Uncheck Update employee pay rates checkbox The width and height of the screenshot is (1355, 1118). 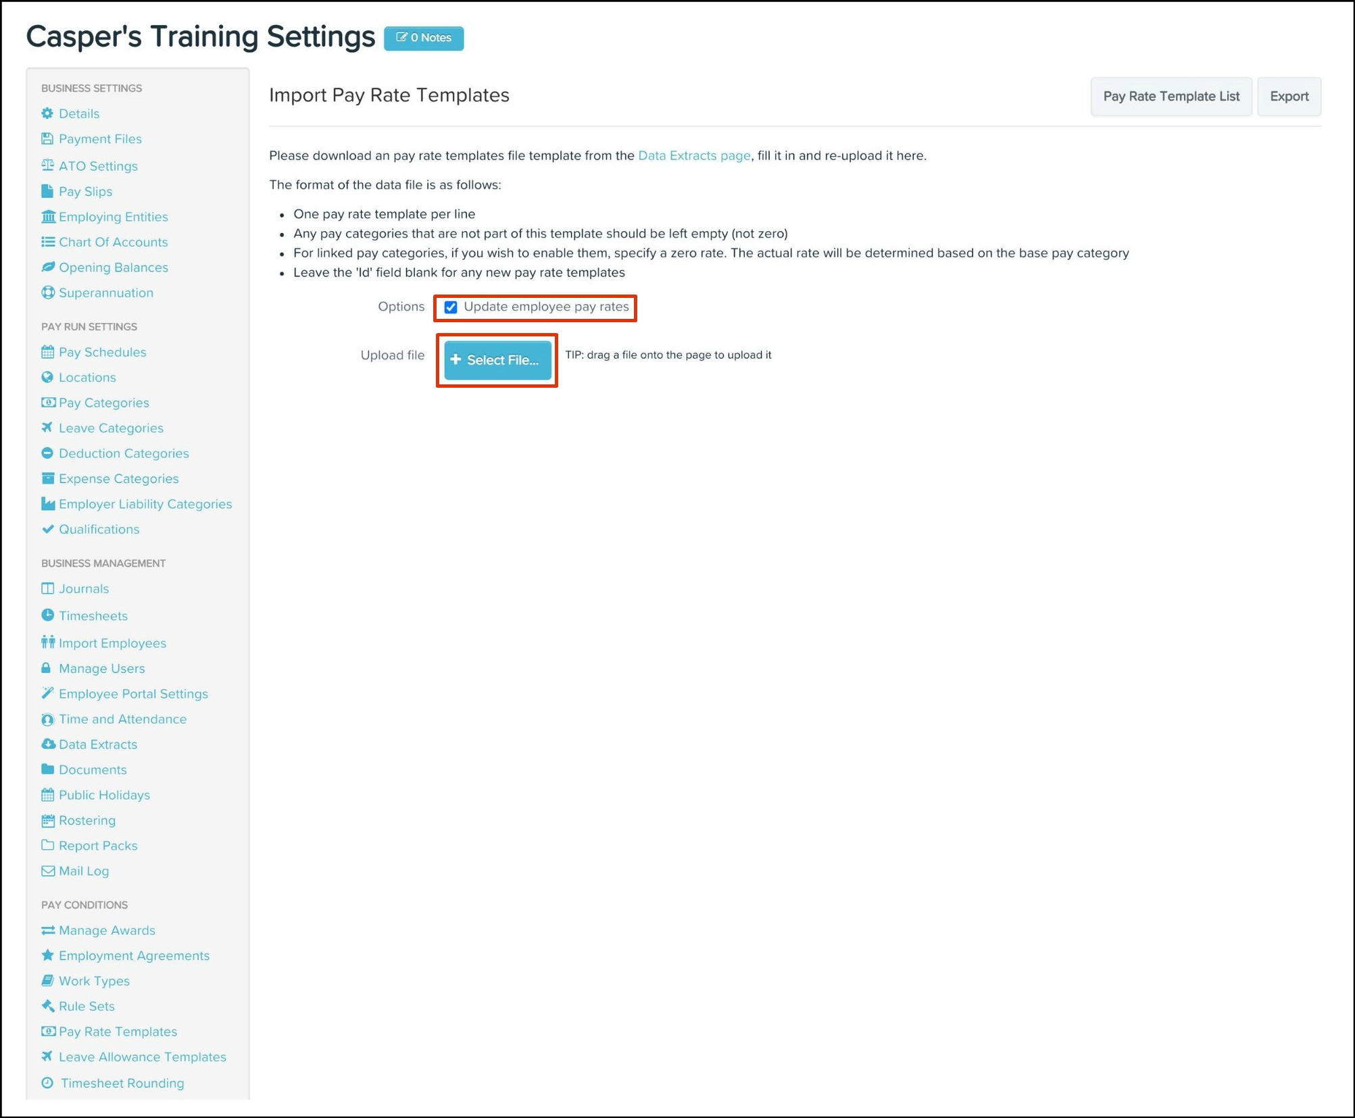(x=451, y=307)
